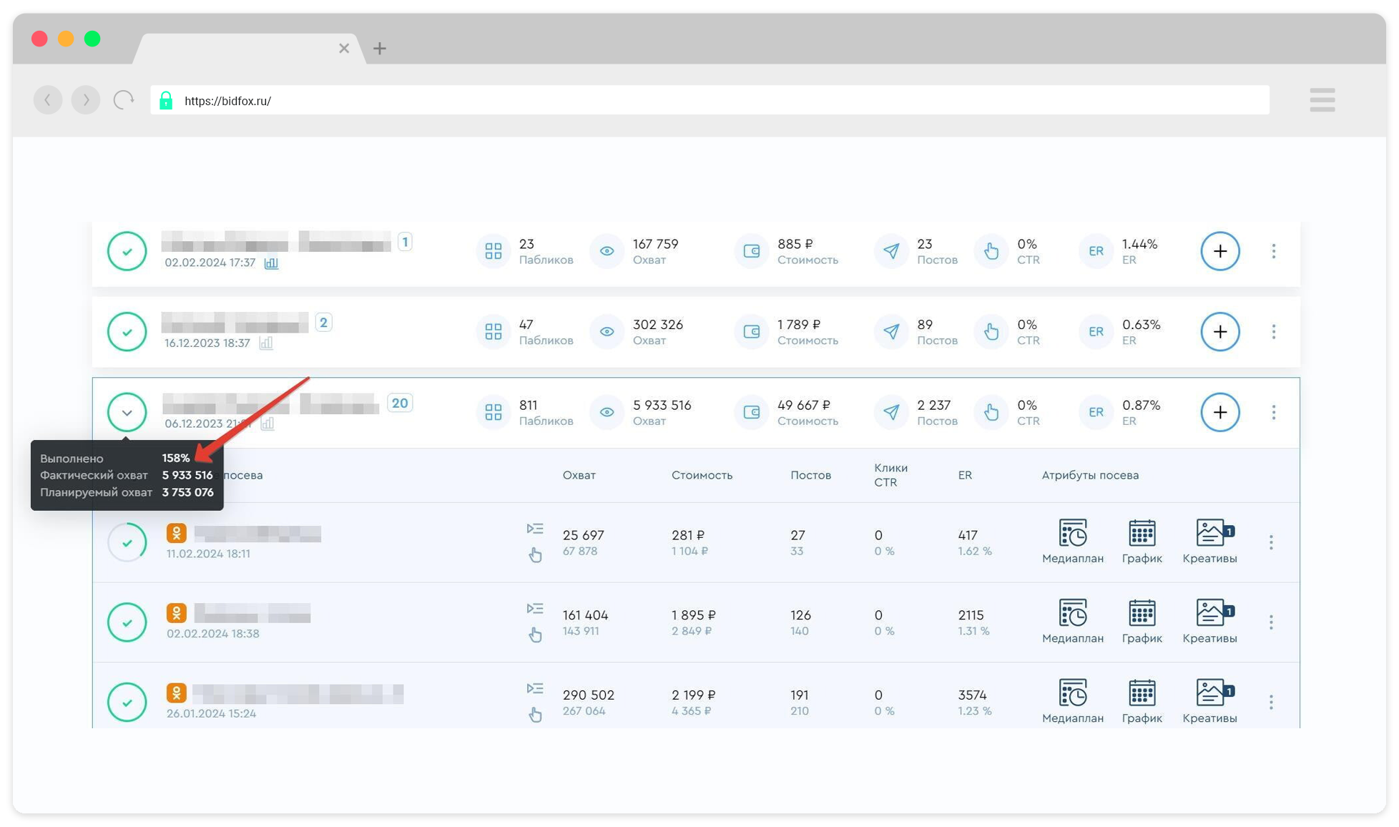The height and width of the screenshot is (827, 1399).
Task: Open the three-dot menu for the 885 ₽ campaign
Action: point(1273,251)
